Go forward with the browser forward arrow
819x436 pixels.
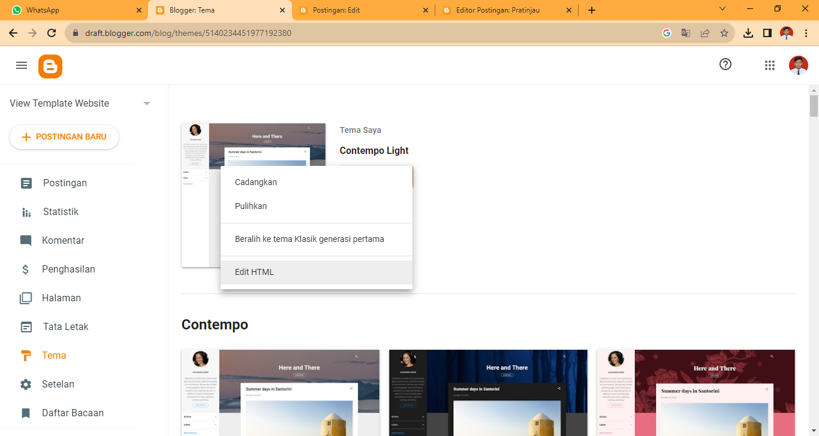click(32, 33)
